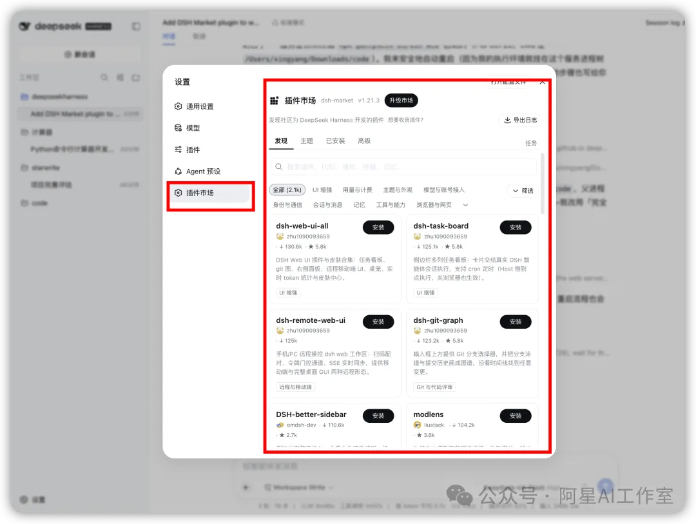696x524 pixels.
Task: Expand more categories chevron after 浏览器与网页
Action: (x=465, y=205)
